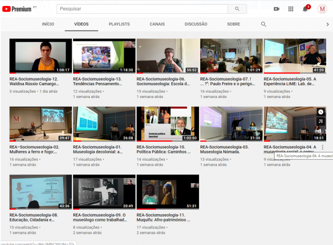The width and height of the screenshot is (333, 245).
Task: Open REA-Sociomuseologia-12 video title link
Action: click(33, 81)
